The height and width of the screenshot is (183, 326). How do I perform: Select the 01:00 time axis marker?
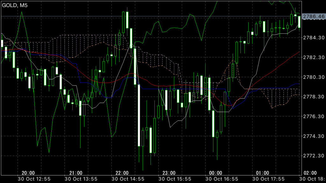[x=263, y=173]
